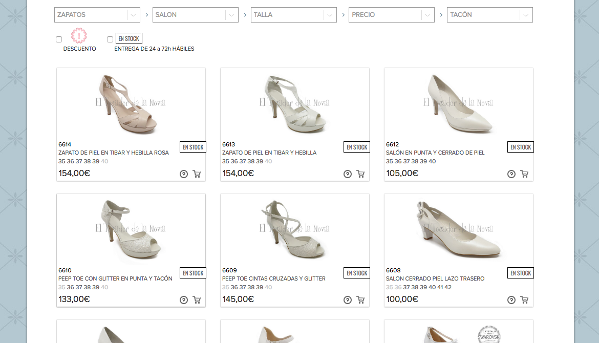Expand the Zapatos dropdown

(x=97, y=15)
